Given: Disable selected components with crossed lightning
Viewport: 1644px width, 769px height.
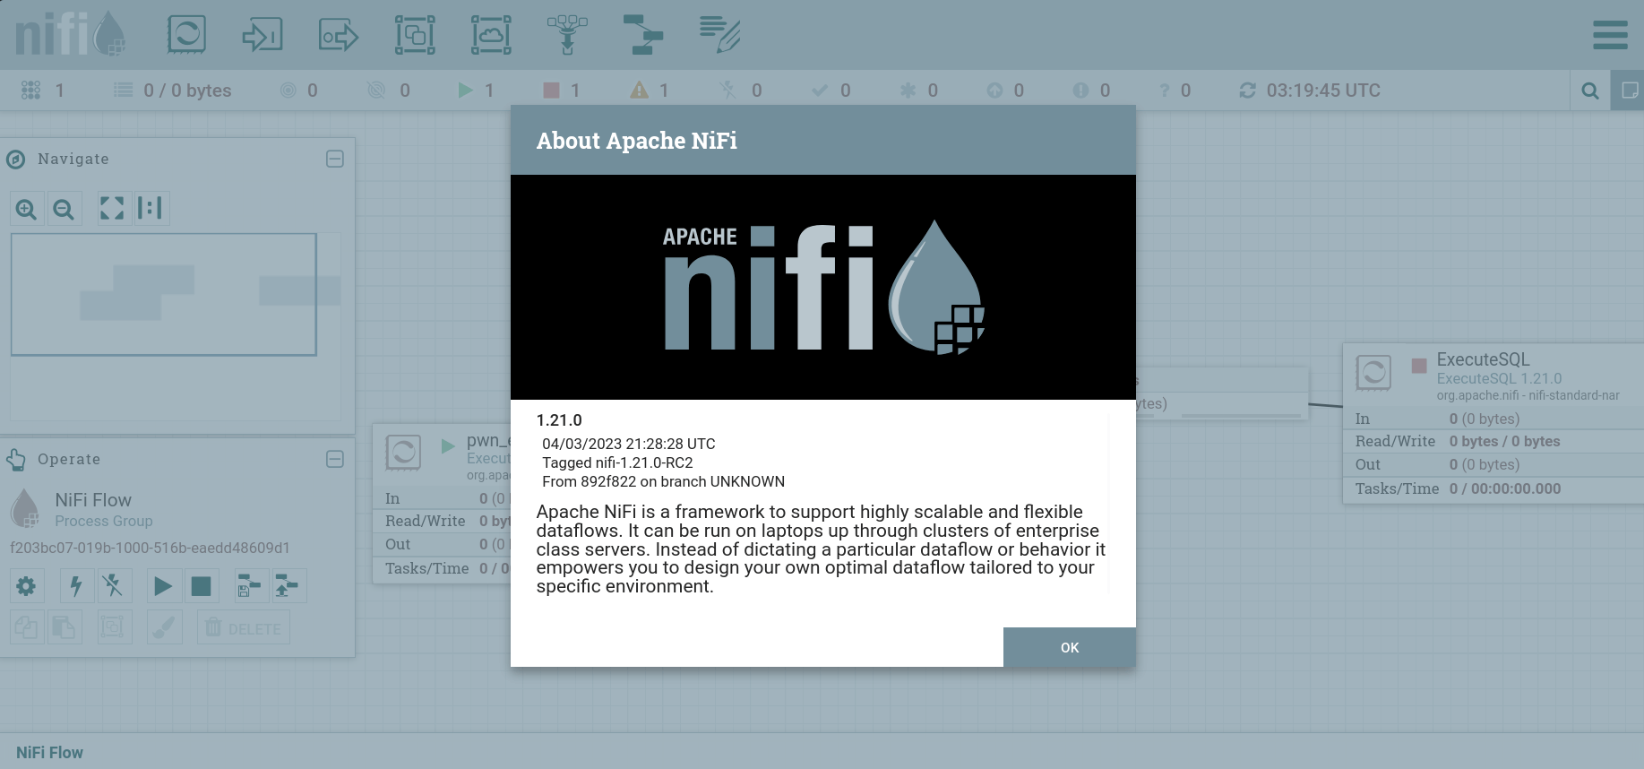Looking at the screenshot, I should [113, 586].
